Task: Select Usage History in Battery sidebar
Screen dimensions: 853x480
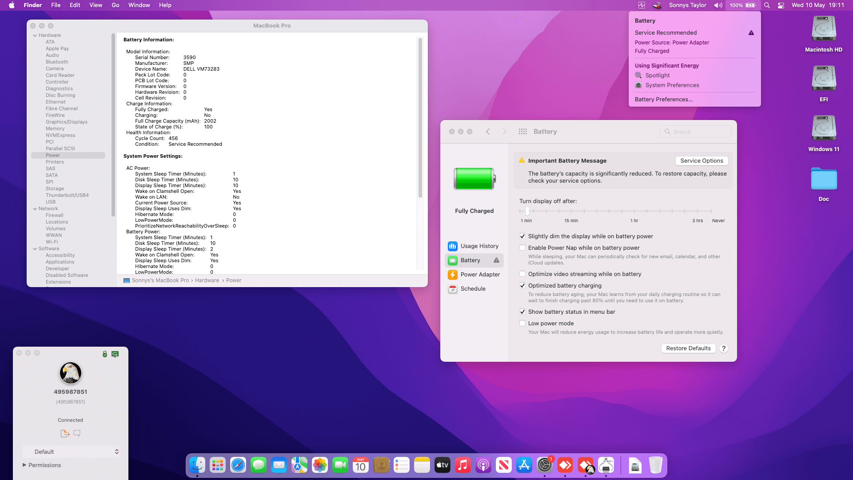Action: (x=474, y=246)
